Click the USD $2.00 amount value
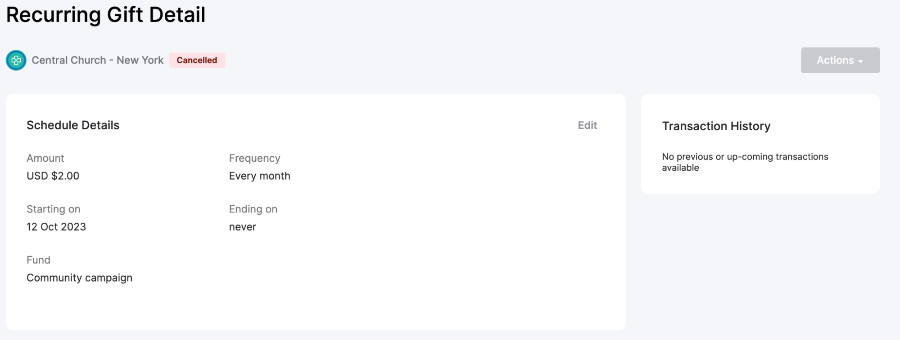The width and height of the screenshot is (900, 340). coord(53,176)
